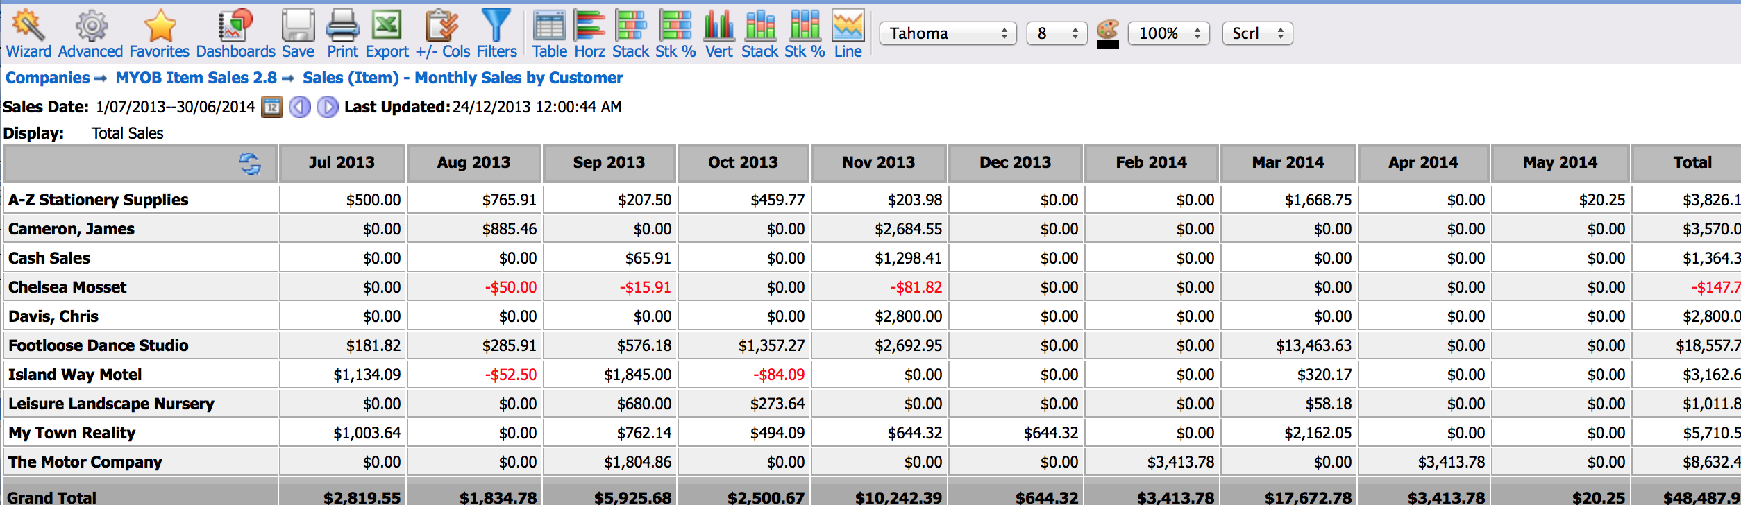
Task: Open the Sales Date calendar picker
Action: pyautogui.click(x=272, y=107)
